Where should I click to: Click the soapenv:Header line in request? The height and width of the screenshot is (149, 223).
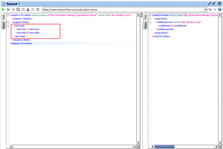point(22,19)
